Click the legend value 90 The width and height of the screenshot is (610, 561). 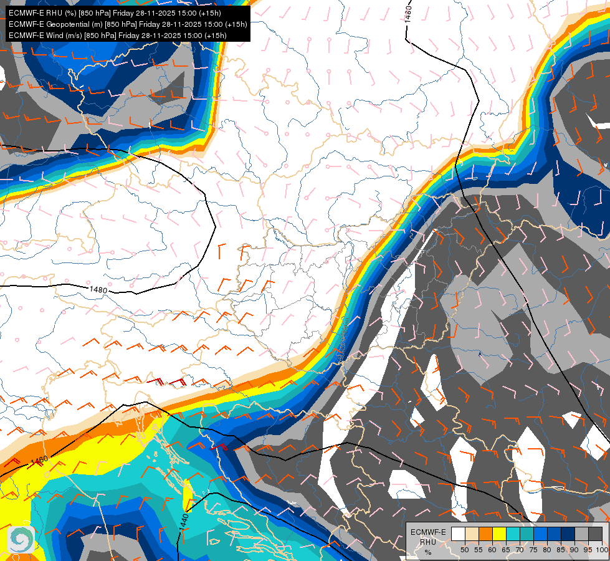pyautogui.click(x=574, y=550)
